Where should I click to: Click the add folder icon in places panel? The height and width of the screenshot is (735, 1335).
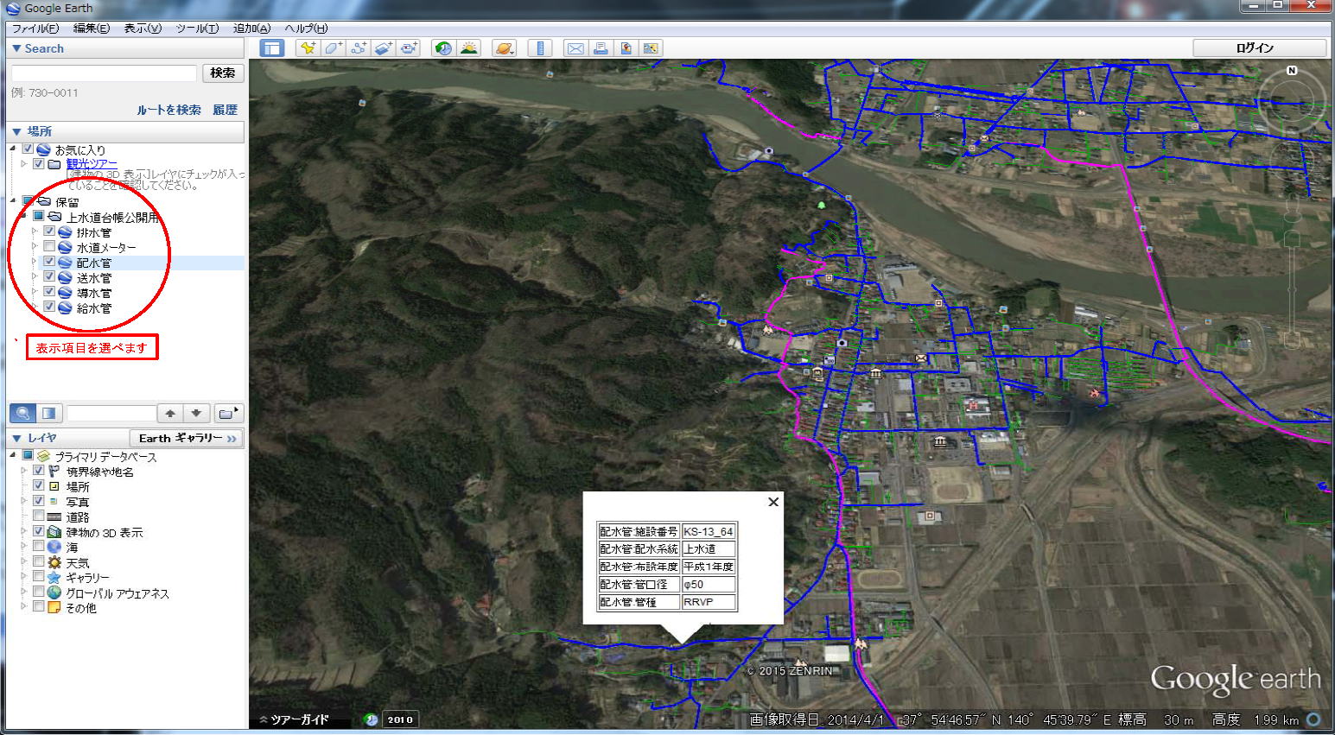click(x=227, y=413)
